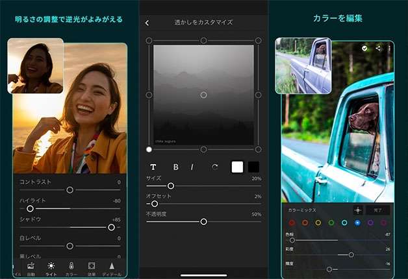Click the 白レベル slider handle
408x279 pixels.
(x=70, y=246)
